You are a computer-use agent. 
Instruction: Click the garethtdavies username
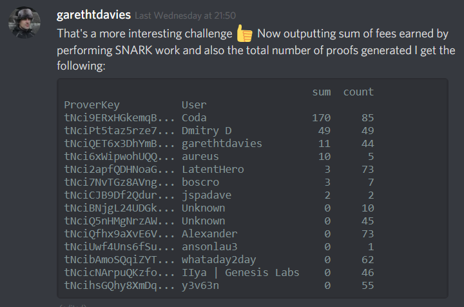point(93,15)
